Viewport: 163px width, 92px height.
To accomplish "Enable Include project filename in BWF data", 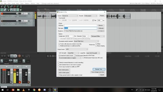I will (75, 55).
